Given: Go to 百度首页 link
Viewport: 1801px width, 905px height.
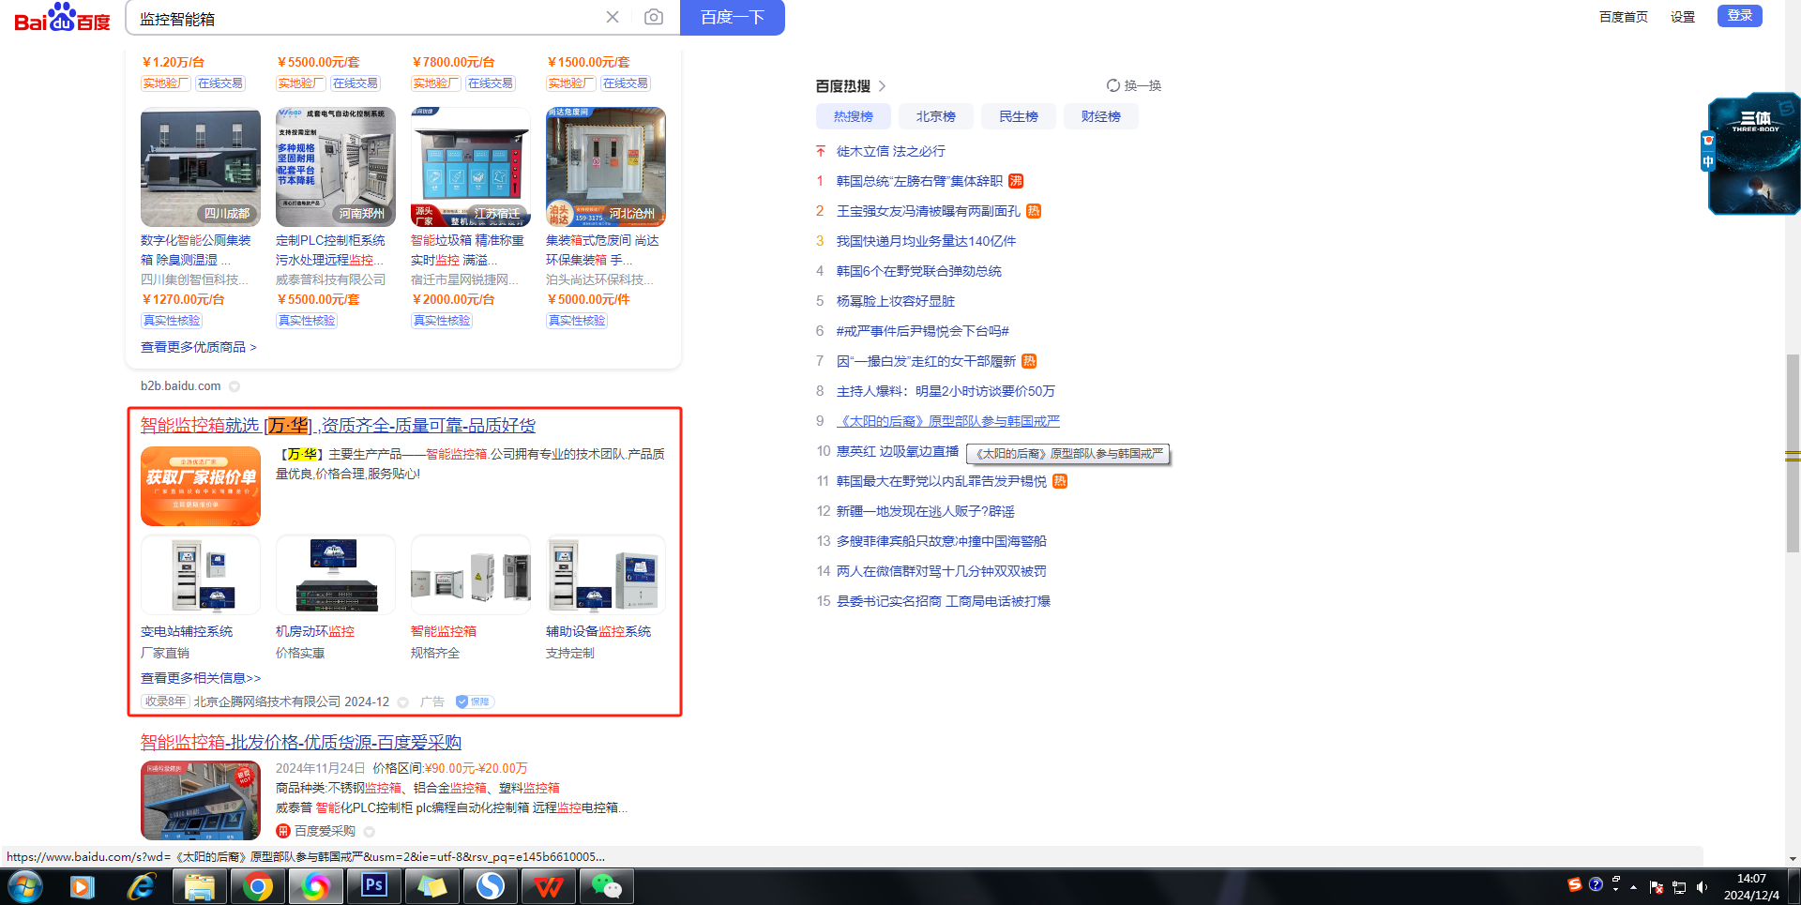Looking at the screenshot, I should coord(1624,17).
